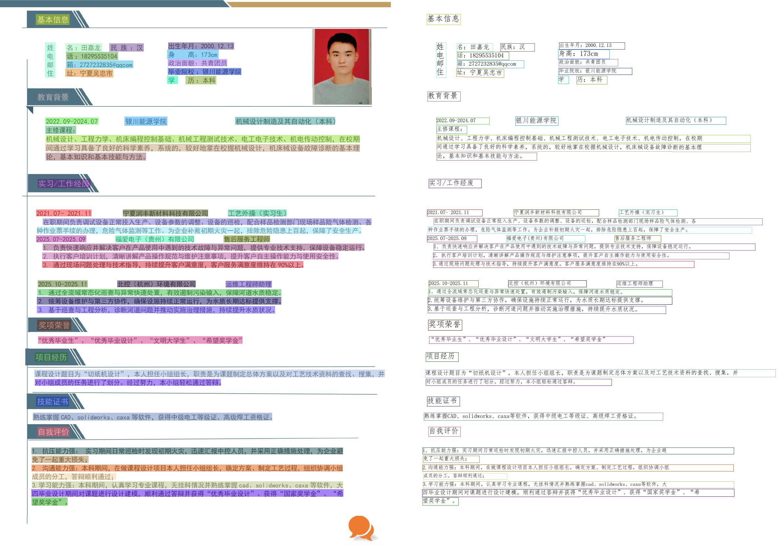
Task: Select the 出生年月 2000.12.13 highlighted field
Action: click(x=201, y=46)
